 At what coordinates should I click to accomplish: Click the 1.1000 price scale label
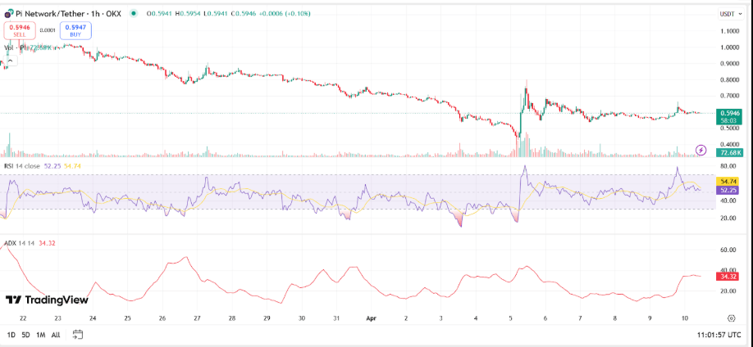tap(729, 31)
